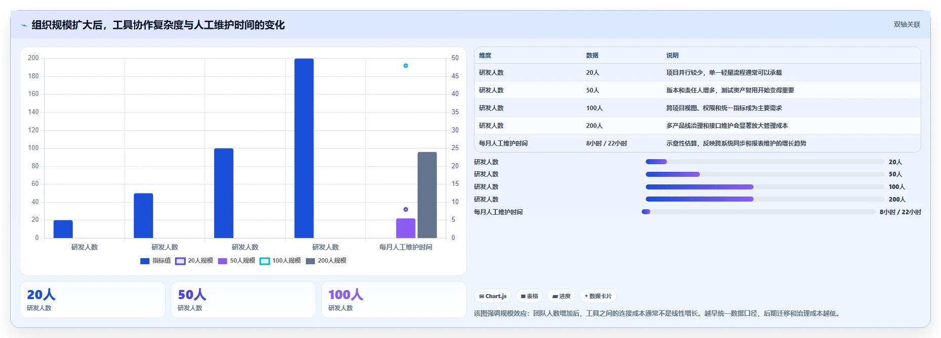Open the 100人 研发人数 summary card
Screen dimensions: 941x338
pyautogui.click(x=394, y=300)
